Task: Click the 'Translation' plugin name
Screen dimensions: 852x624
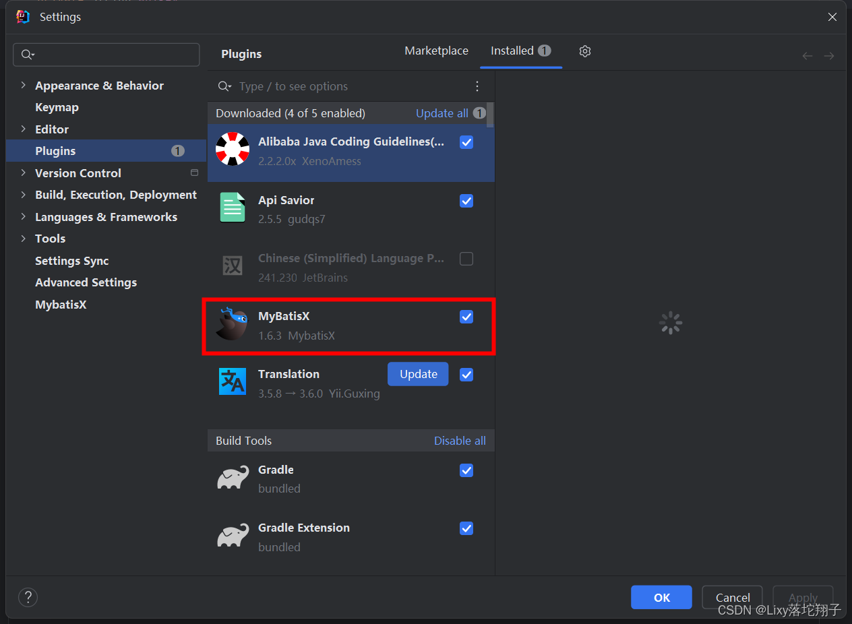Action: pyautogui.click(x=288, y=374)
